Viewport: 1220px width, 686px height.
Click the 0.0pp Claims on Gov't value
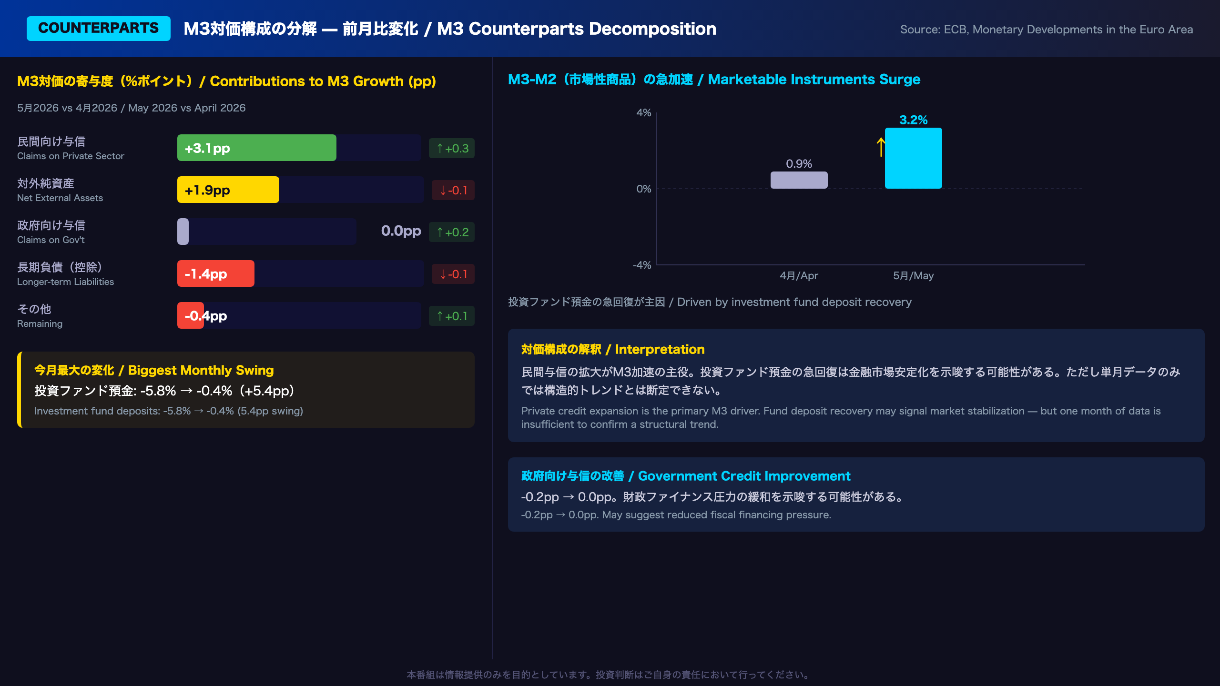[x=401, y=231]
